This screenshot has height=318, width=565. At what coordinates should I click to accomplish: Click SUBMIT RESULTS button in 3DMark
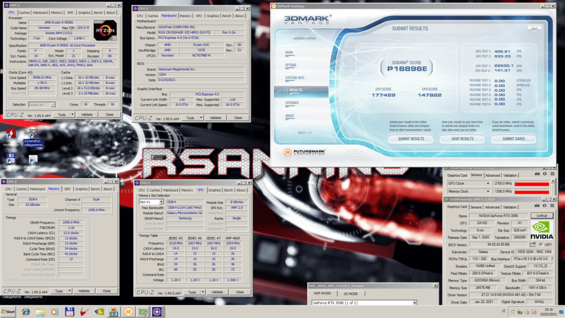point(411,139)
